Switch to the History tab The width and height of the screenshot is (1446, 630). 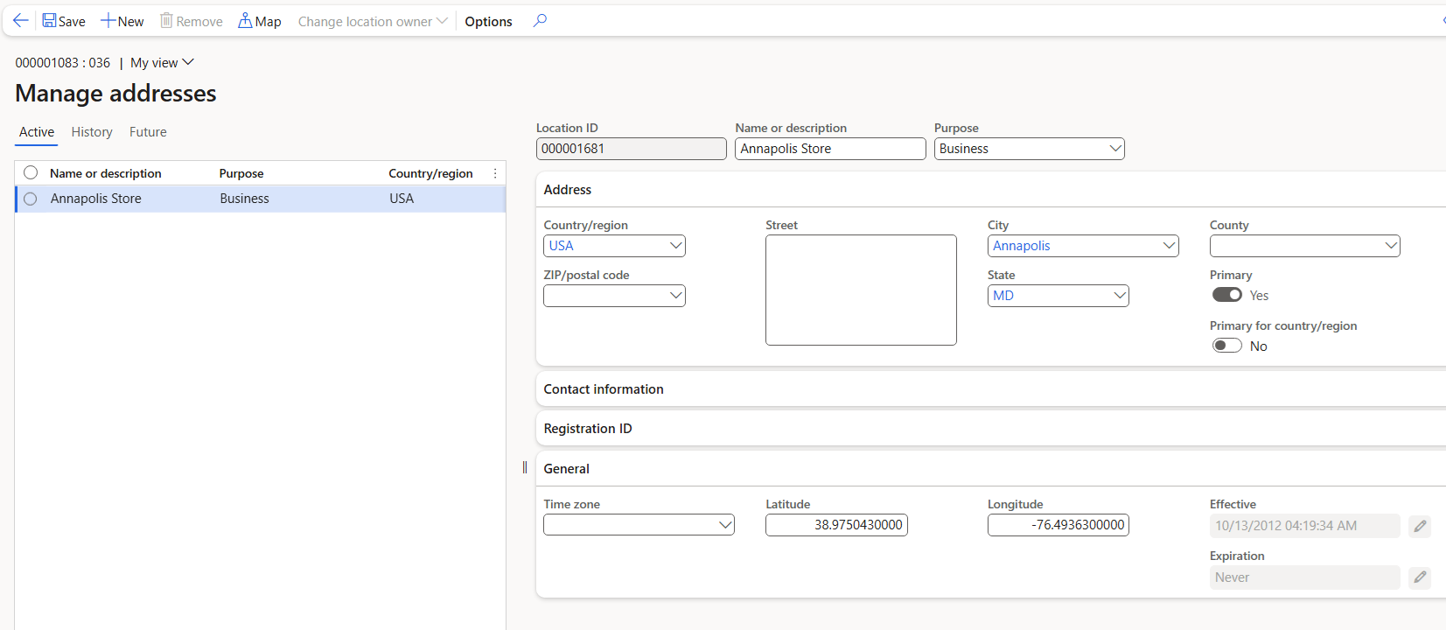pyautogui.click(x=92, y=132)
